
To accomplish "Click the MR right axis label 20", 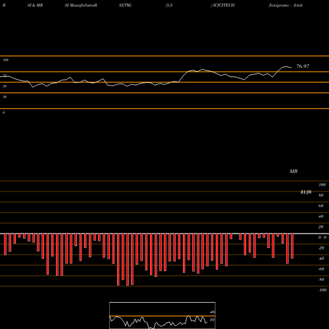I will pyautogui.click(x=321, y=227).
